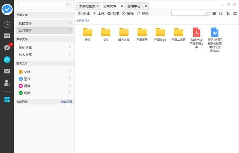
Task: Click the 移动 move button
Action: (x=142, y=14)
